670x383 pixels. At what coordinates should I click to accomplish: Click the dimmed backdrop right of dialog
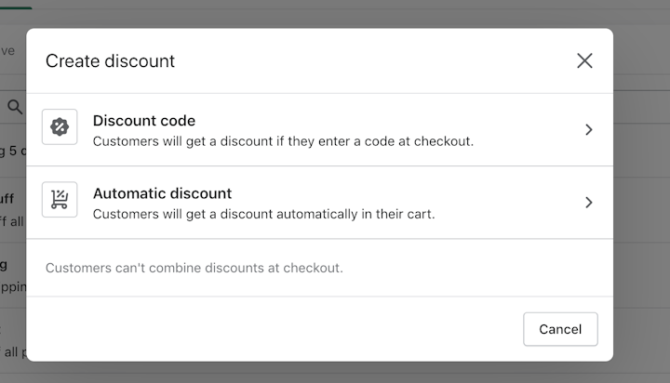(641, 192)
